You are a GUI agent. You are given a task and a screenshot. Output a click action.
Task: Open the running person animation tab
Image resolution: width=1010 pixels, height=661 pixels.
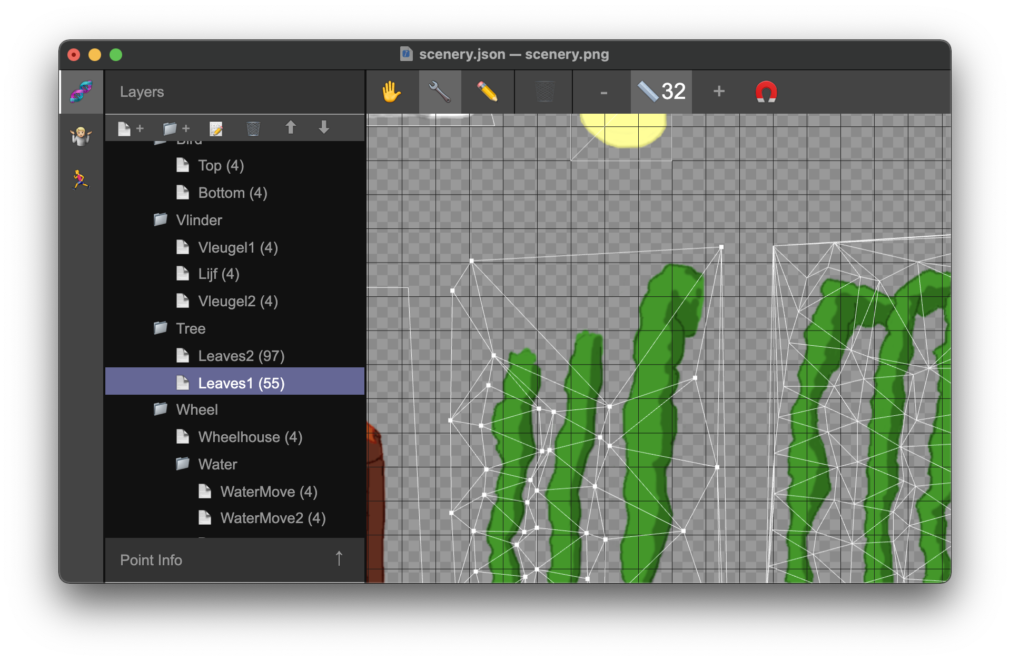tap(81, 180)
